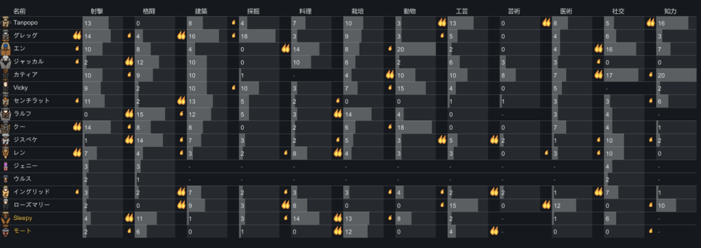Click the portrait icon beside Sleepy
Viewport: 701px width, 248px height.
(5, 219)
